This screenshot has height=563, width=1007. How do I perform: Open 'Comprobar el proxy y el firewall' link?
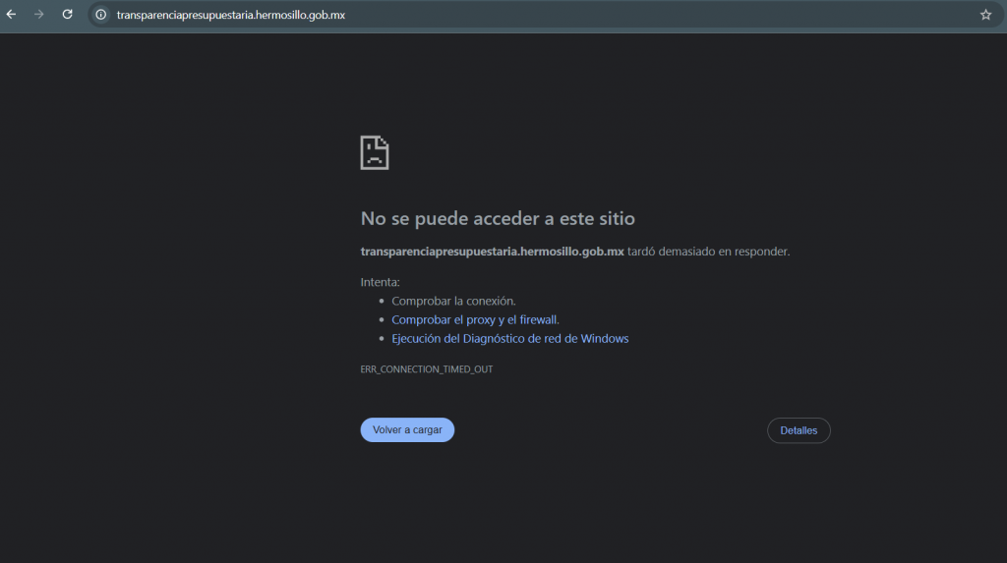475,320
